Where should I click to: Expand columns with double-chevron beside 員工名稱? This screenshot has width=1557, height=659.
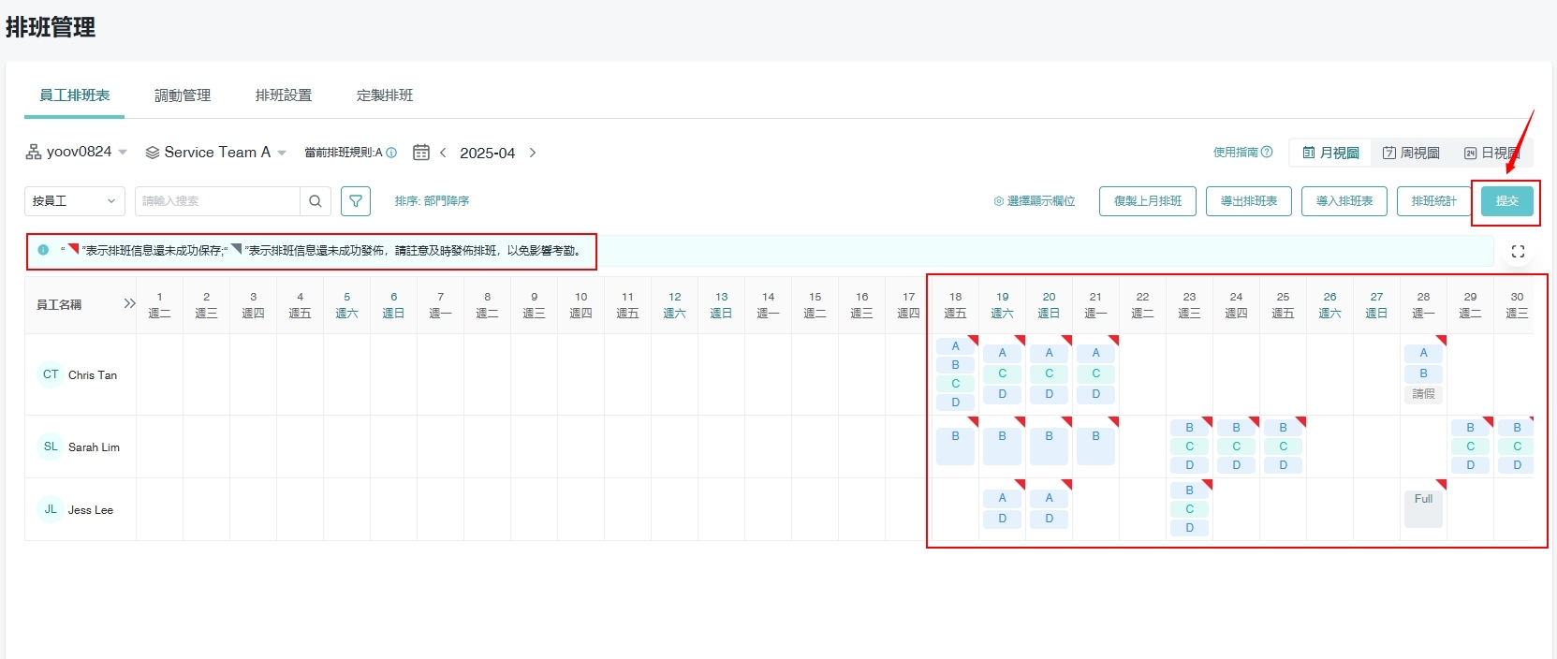[x=129, y=304]
